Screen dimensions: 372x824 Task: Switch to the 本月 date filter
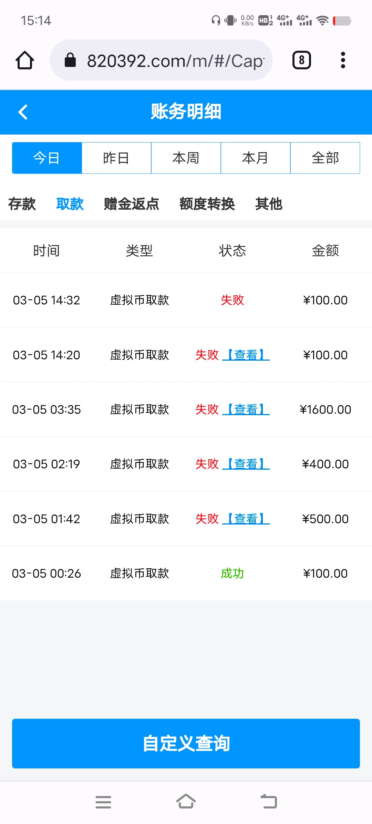click(256, 158)
